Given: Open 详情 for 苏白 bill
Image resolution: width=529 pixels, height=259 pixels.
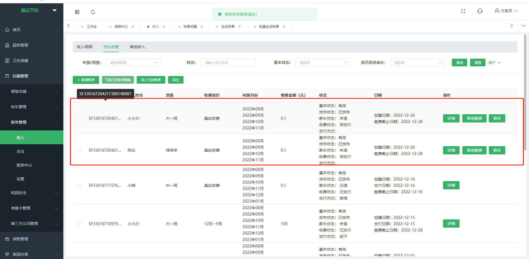Looking at the screenshot, I should tap(451, 150).
